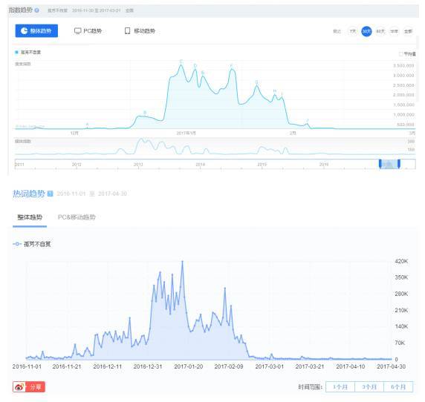Image resolution: width=425 pixels, height=402 pixels.
Task: Click peak marker F on index curve
Action: coord(231,66)
